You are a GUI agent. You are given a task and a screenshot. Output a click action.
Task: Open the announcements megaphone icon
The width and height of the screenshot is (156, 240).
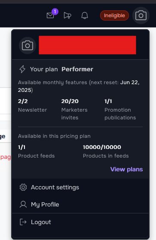tap(67, 15)
